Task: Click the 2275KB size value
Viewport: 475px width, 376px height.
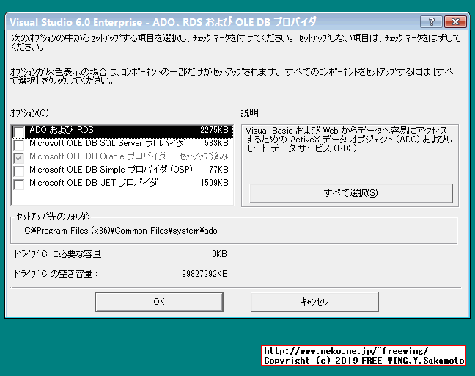Action: point(214,130)
